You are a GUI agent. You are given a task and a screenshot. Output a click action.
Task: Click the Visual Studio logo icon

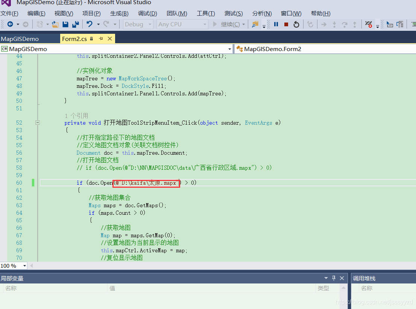6,3
